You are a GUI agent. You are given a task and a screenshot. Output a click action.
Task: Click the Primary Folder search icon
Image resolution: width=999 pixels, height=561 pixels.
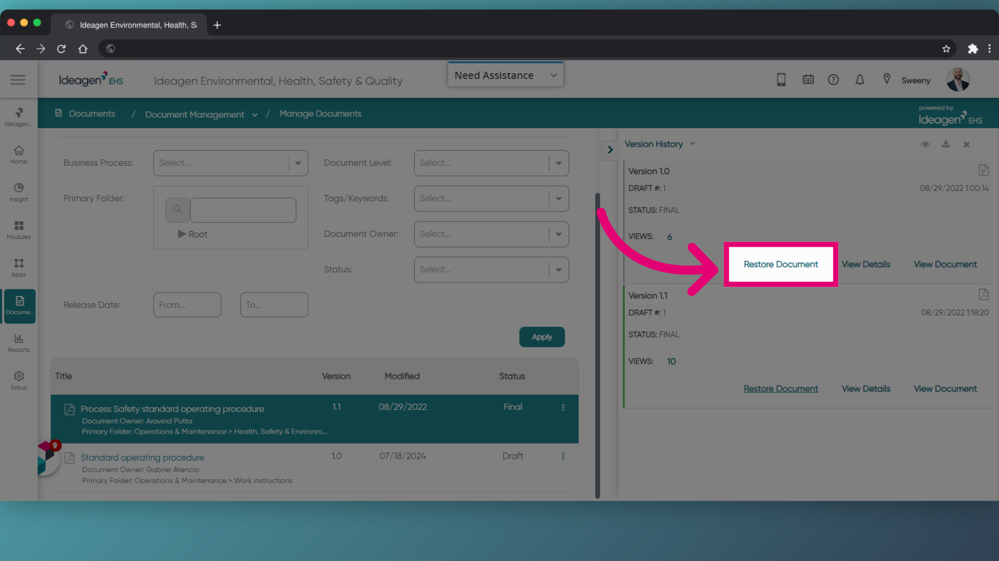177,209
